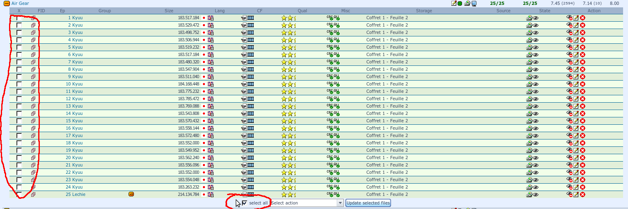
Task: Edit episode 3 file entry using pencil icon
Action: point(576,33)
